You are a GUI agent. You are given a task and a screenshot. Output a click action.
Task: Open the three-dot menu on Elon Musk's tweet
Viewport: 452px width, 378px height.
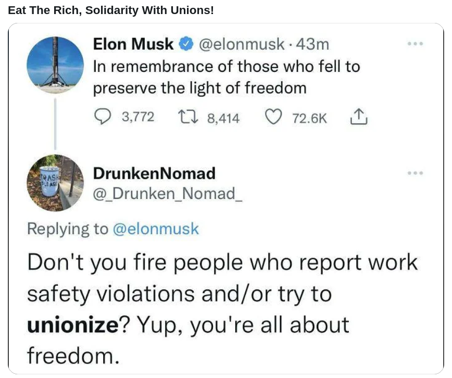click(415, 44)
